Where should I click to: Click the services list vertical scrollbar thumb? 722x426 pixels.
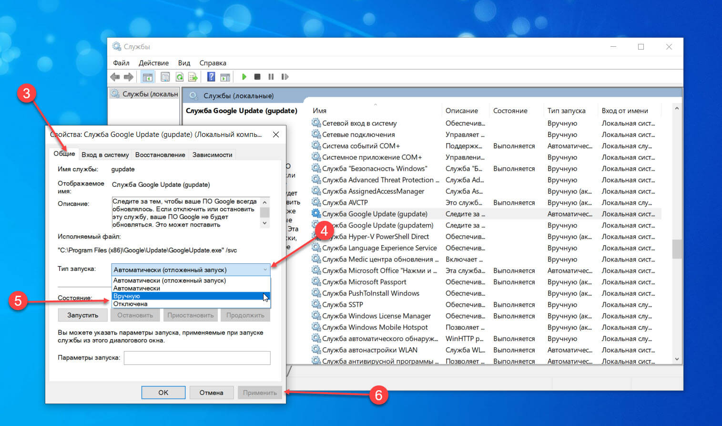[677, 249]
